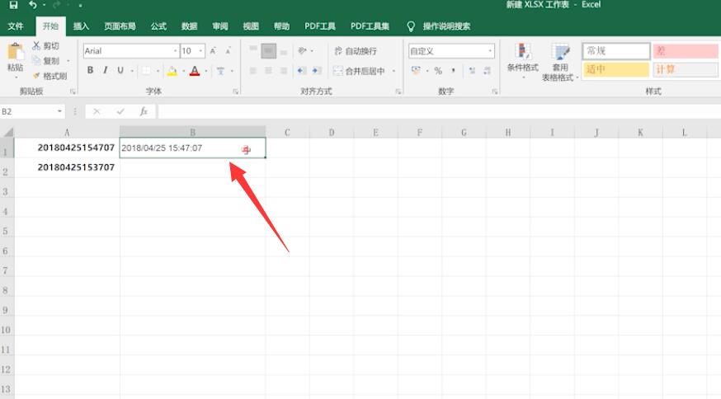Click the increase decimal icon

tap(472, 71)
